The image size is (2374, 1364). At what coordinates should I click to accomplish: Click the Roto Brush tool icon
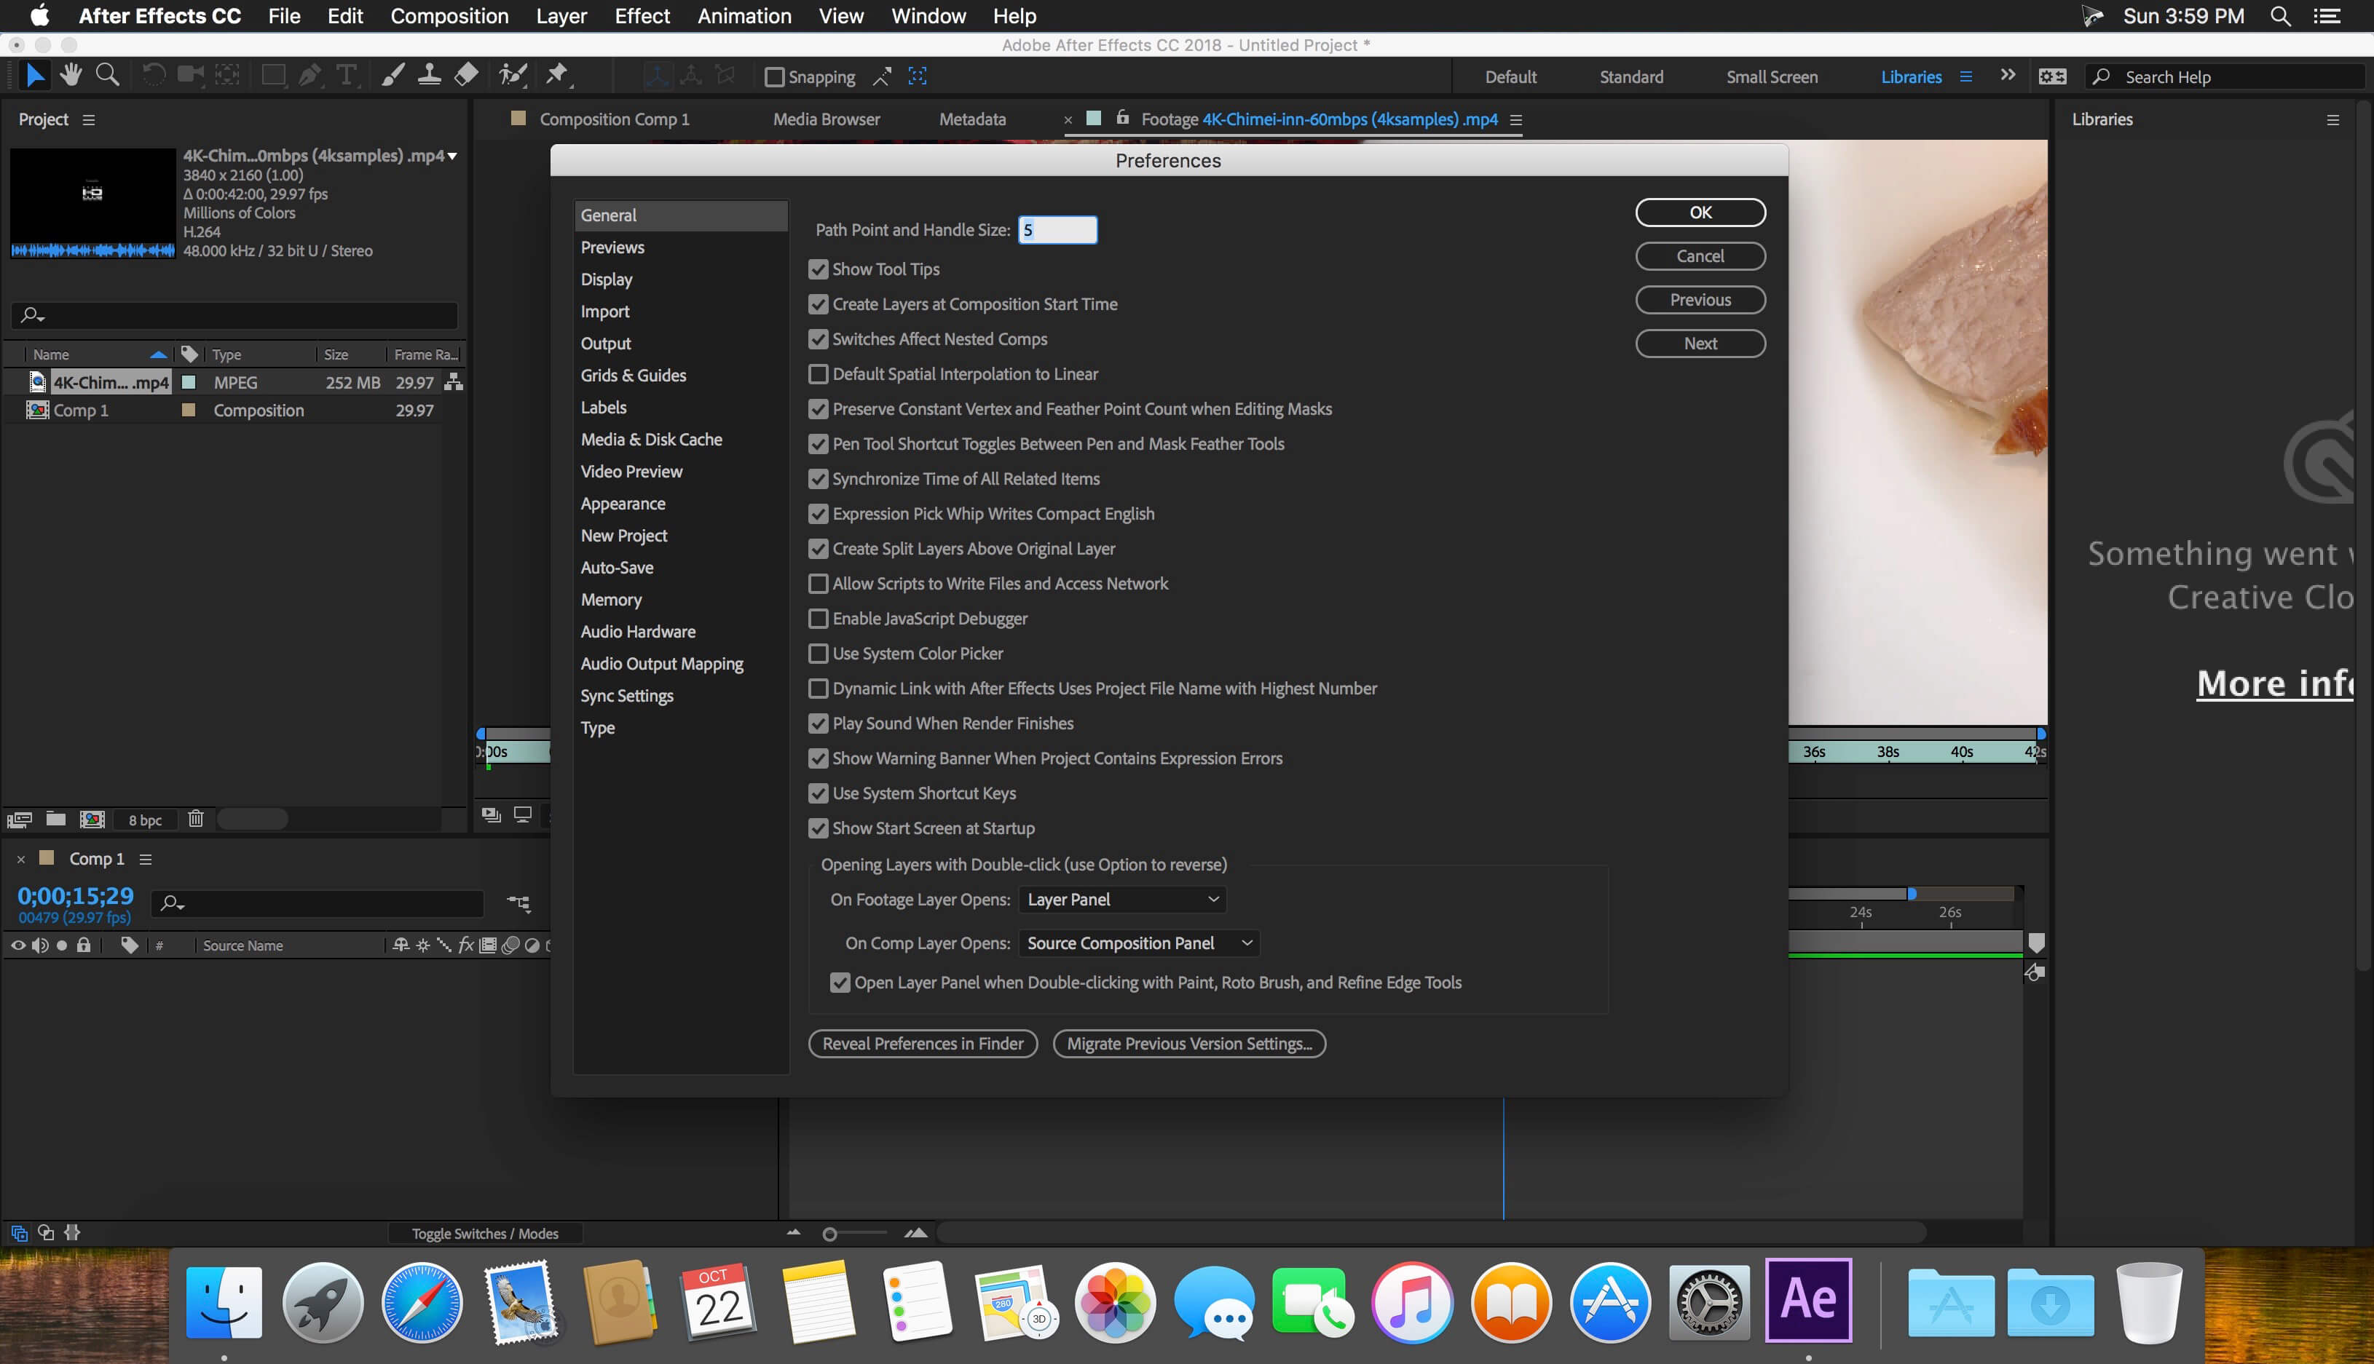pyautogui.click(x=512, y=75)
